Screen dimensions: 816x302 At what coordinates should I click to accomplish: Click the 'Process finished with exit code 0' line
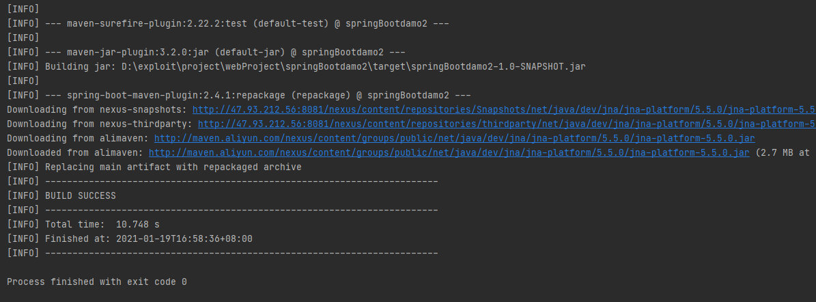click(96, 282)
